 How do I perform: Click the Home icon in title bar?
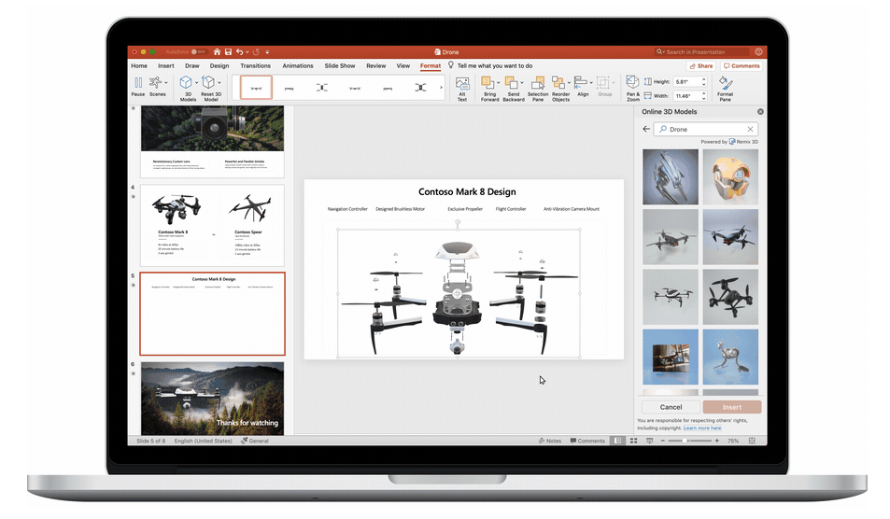pyautogui.click(x=217, y=51)
